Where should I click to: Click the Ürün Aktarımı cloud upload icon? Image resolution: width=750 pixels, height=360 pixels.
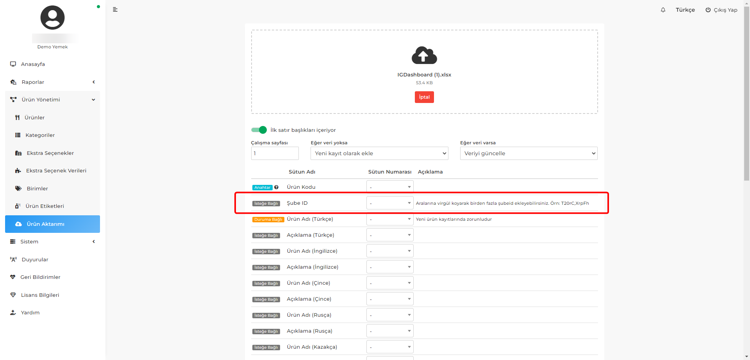18,224
